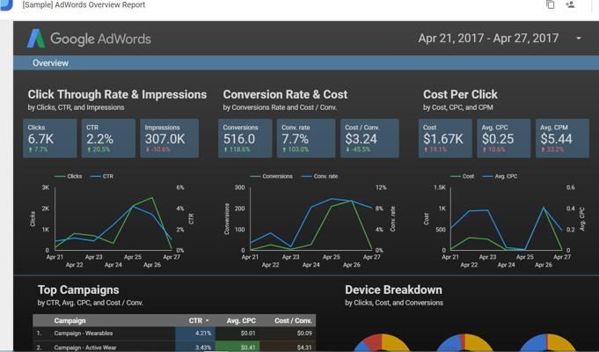
Task: Sort table by CTR column arrow
Action: pos(208,320)
